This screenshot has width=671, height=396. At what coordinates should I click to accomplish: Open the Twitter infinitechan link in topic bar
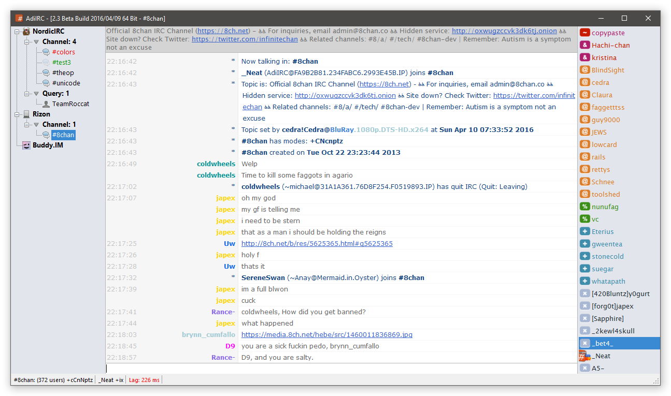tap(245, 39)
